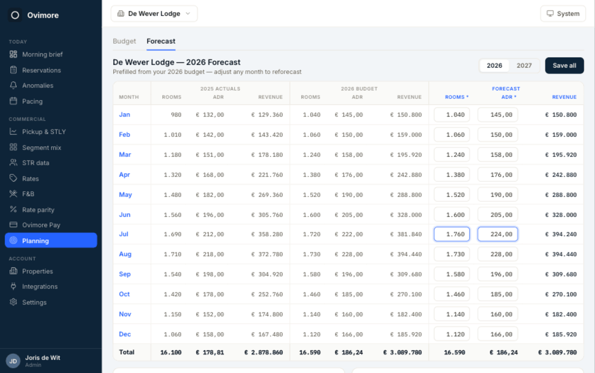The height and width of the screenshot is (373, 595).
Task: Click total 2025 revenue € 2.878.860
Action: 263,352
